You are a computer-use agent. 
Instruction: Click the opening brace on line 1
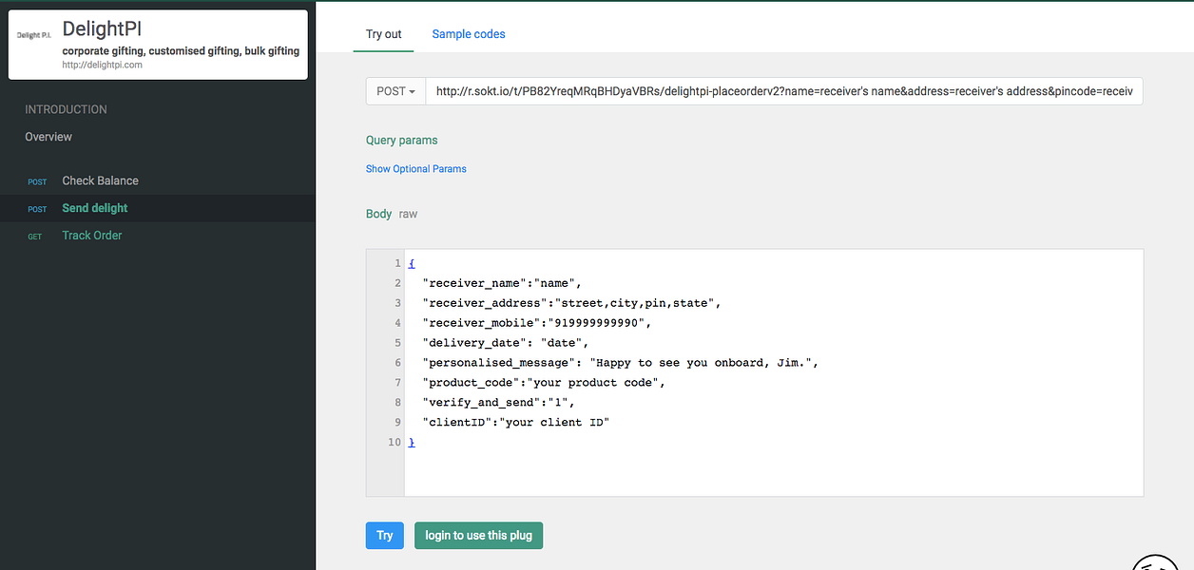tap(412, 263)
